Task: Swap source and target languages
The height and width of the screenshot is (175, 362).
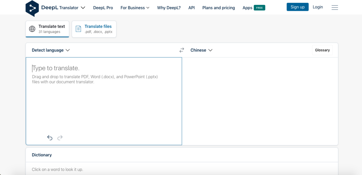Action: coord(182,50)
